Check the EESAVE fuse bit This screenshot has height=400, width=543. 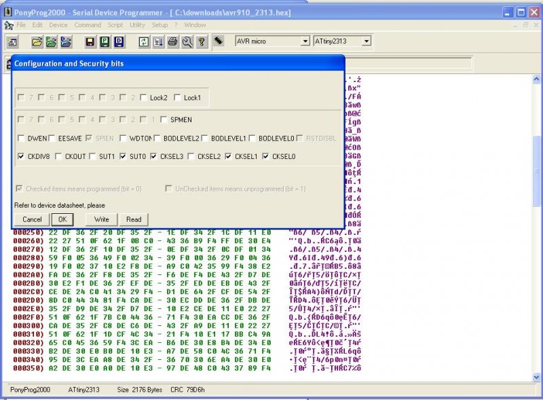pos(52,139)
